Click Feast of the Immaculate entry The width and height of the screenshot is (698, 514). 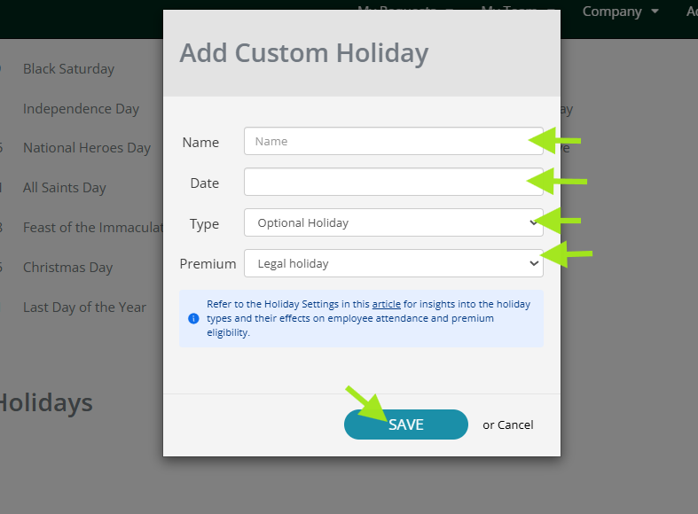[x=92, y=228]
